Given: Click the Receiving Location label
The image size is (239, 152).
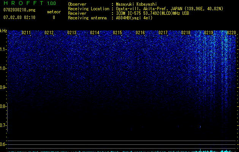Looking at the screenshot, I should [89, 9].
